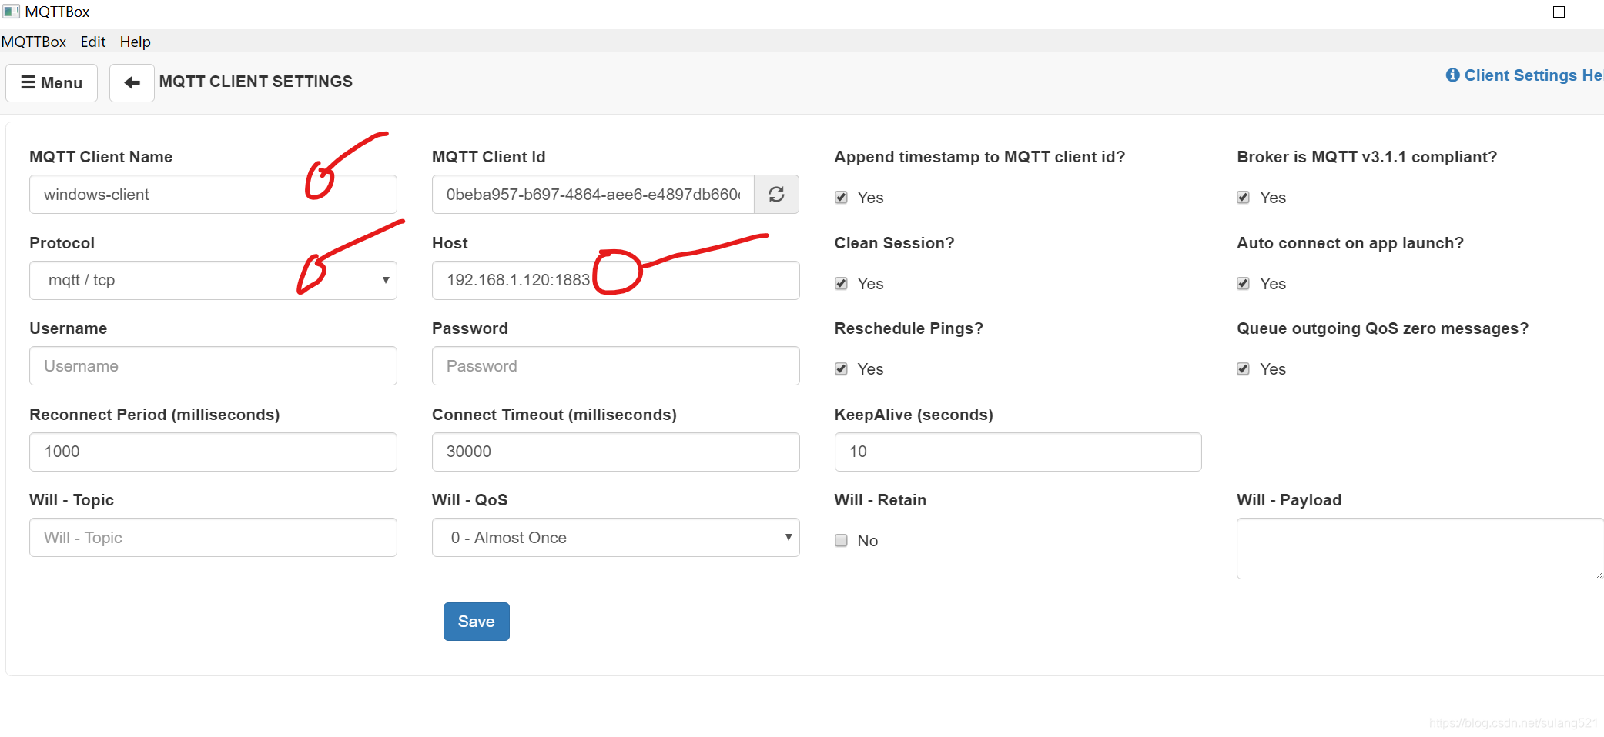Viewport: 1604px width, 737px height.
Task: Focus the Reconnect Period field
Action: [213, 452]
